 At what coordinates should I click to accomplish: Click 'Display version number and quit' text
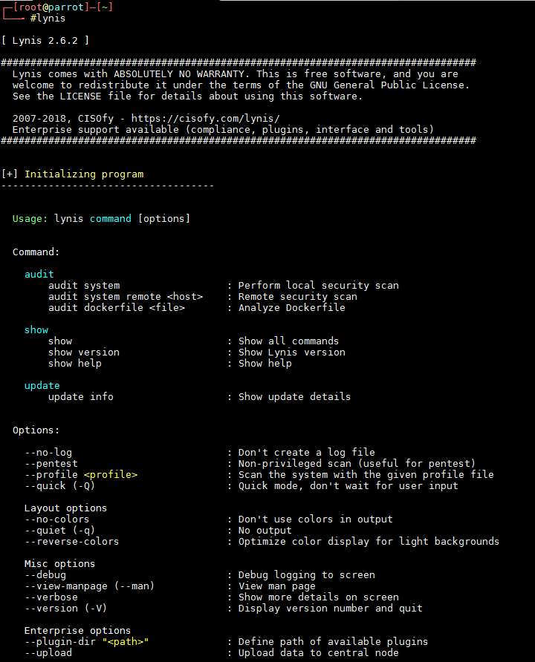point(331,609)
